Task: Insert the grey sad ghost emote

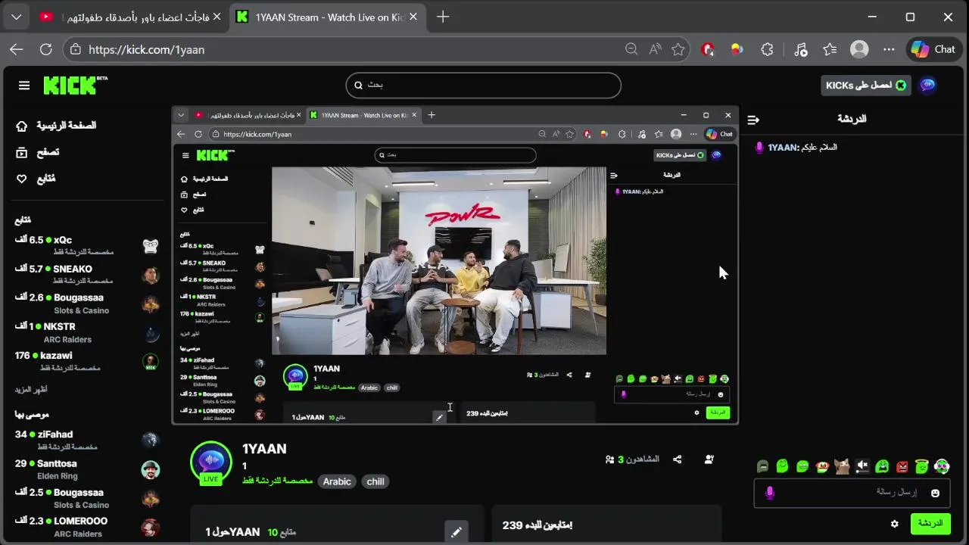Action: 762,466
